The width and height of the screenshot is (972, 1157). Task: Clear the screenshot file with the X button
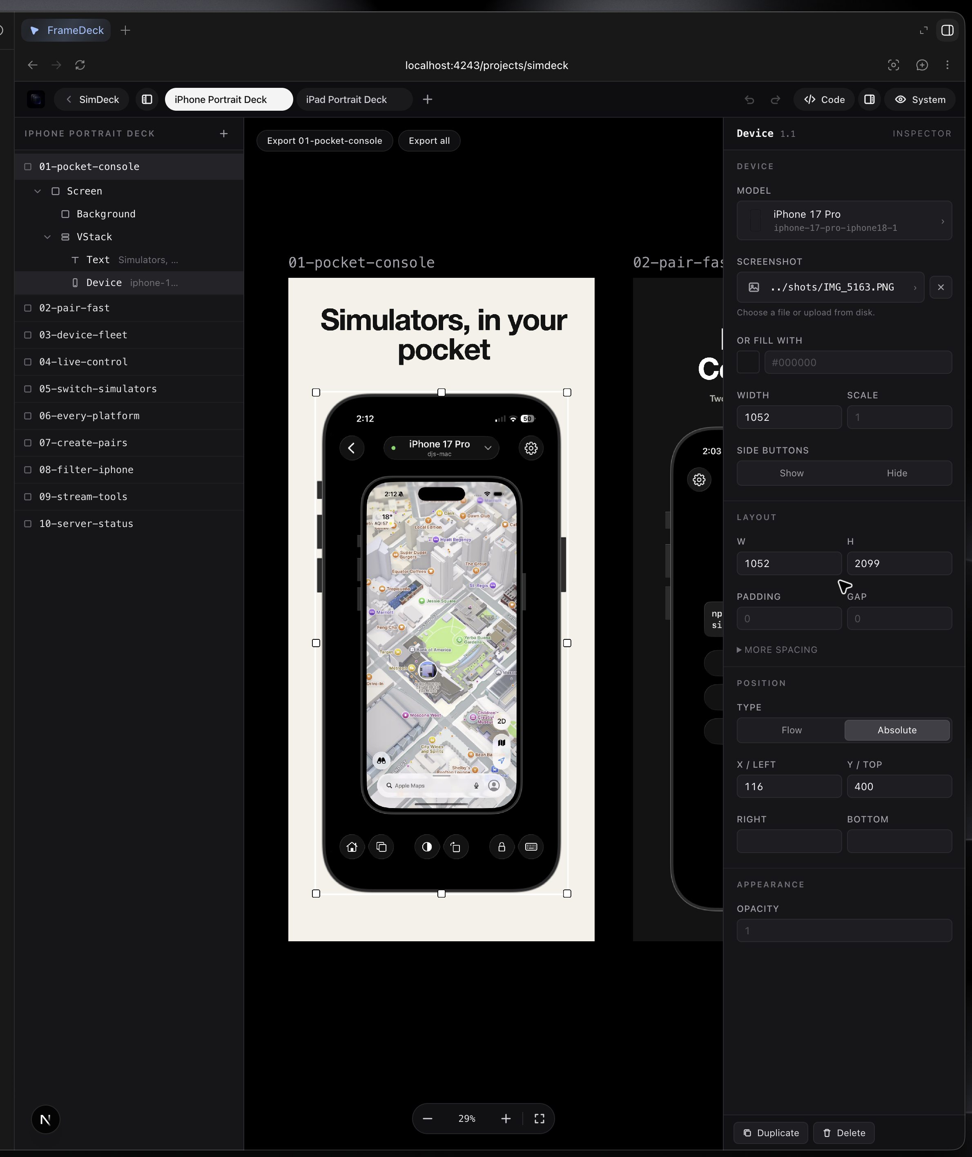941,287
